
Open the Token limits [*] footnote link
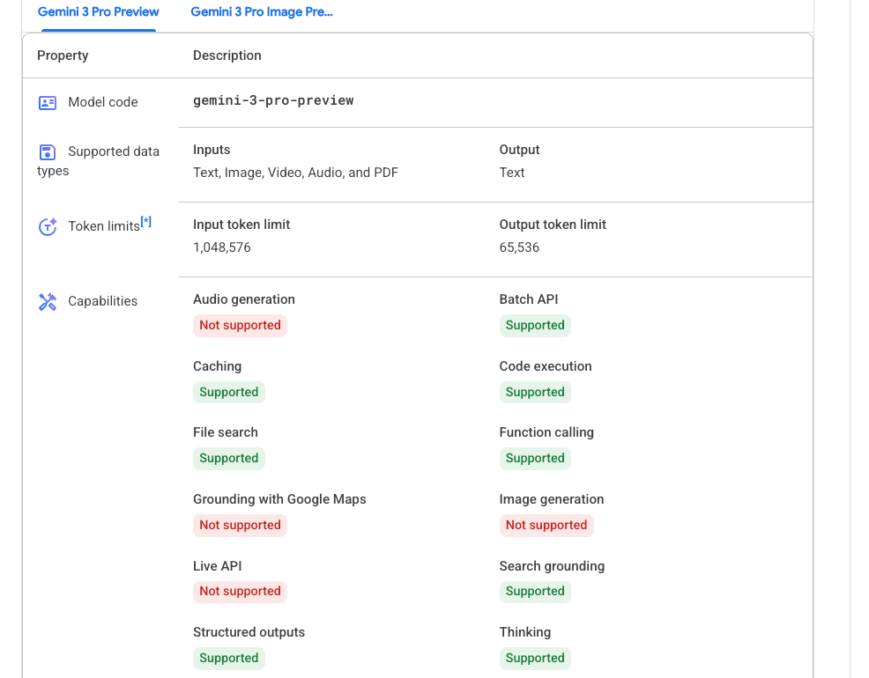[145, 222]
